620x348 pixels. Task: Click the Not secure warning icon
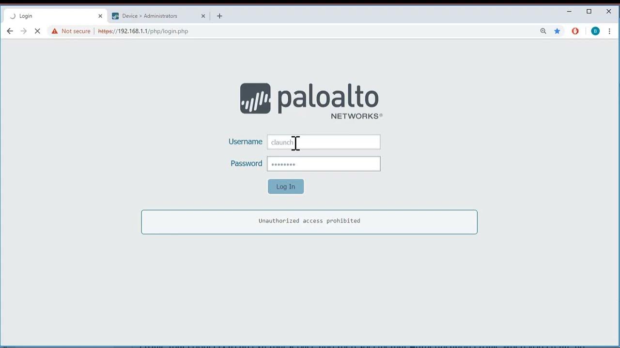click(x=55, y=31)
